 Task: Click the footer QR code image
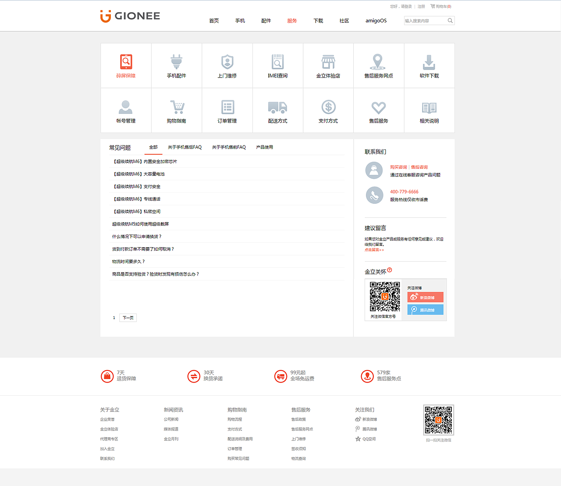[438, 420]
